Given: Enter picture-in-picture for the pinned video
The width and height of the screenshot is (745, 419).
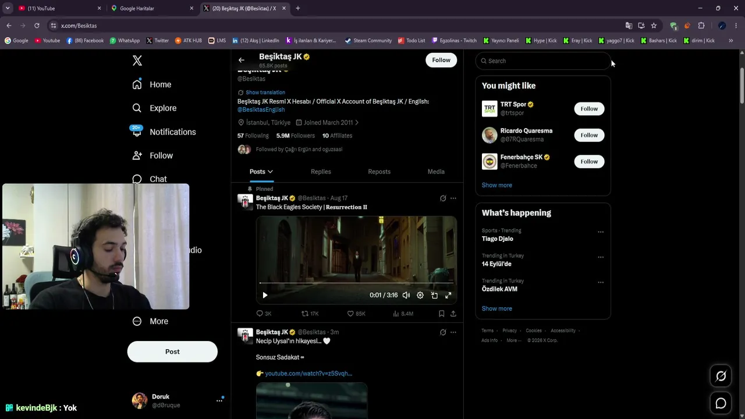Looking at the screenshot, I should pos(434,295).
